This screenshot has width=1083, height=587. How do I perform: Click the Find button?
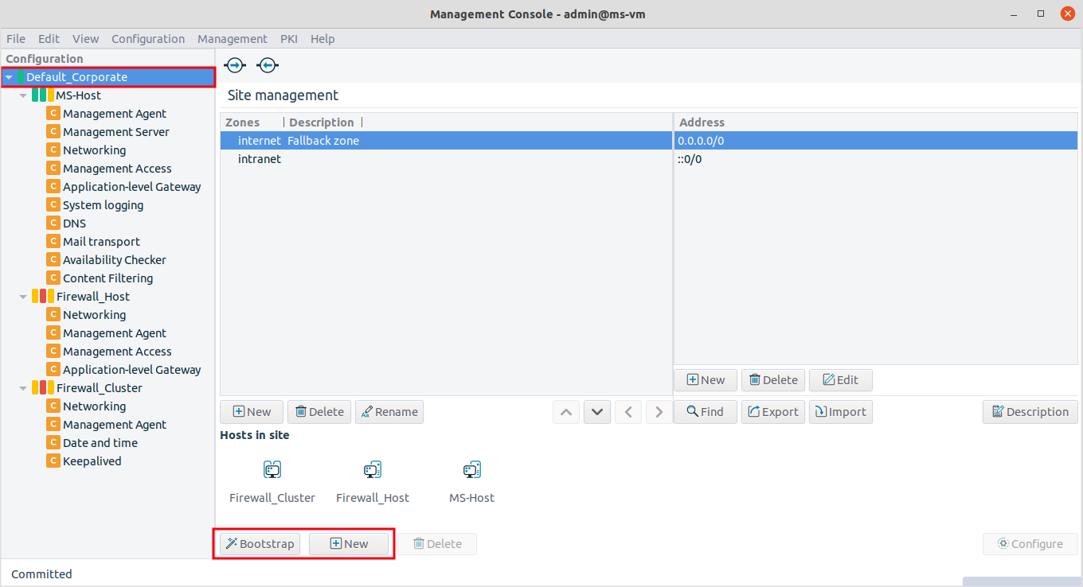[706, 412]
